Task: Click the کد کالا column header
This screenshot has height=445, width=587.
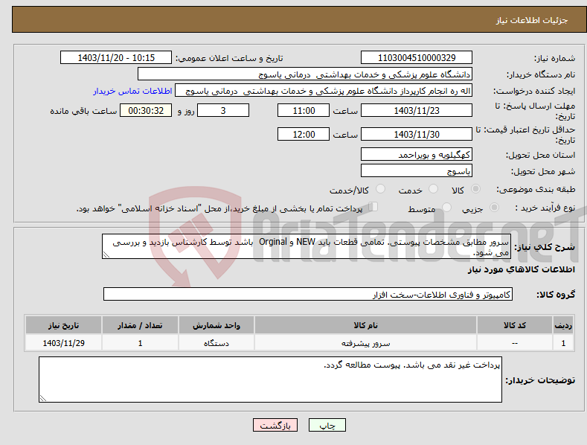Action: click(x=515, y=325)
